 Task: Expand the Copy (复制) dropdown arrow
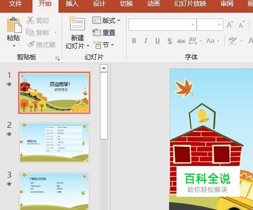55,32
